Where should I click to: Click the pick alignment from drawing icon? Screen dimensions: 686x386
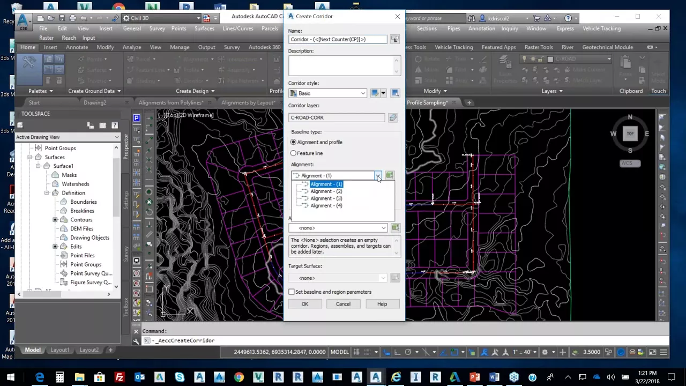point(390,175)
